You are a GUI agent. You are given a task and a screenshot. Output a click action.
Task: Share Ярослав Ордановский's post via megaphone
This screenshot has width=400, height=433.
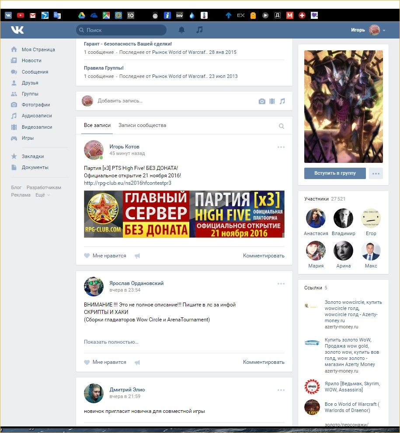(x=137, y=363)
